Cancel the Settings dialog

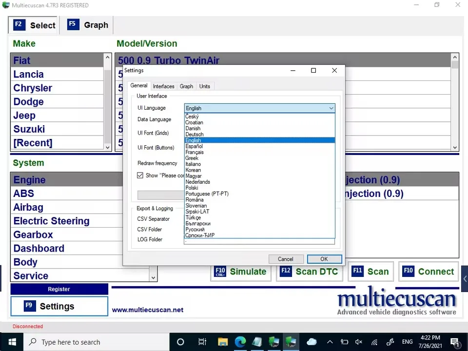286,259
